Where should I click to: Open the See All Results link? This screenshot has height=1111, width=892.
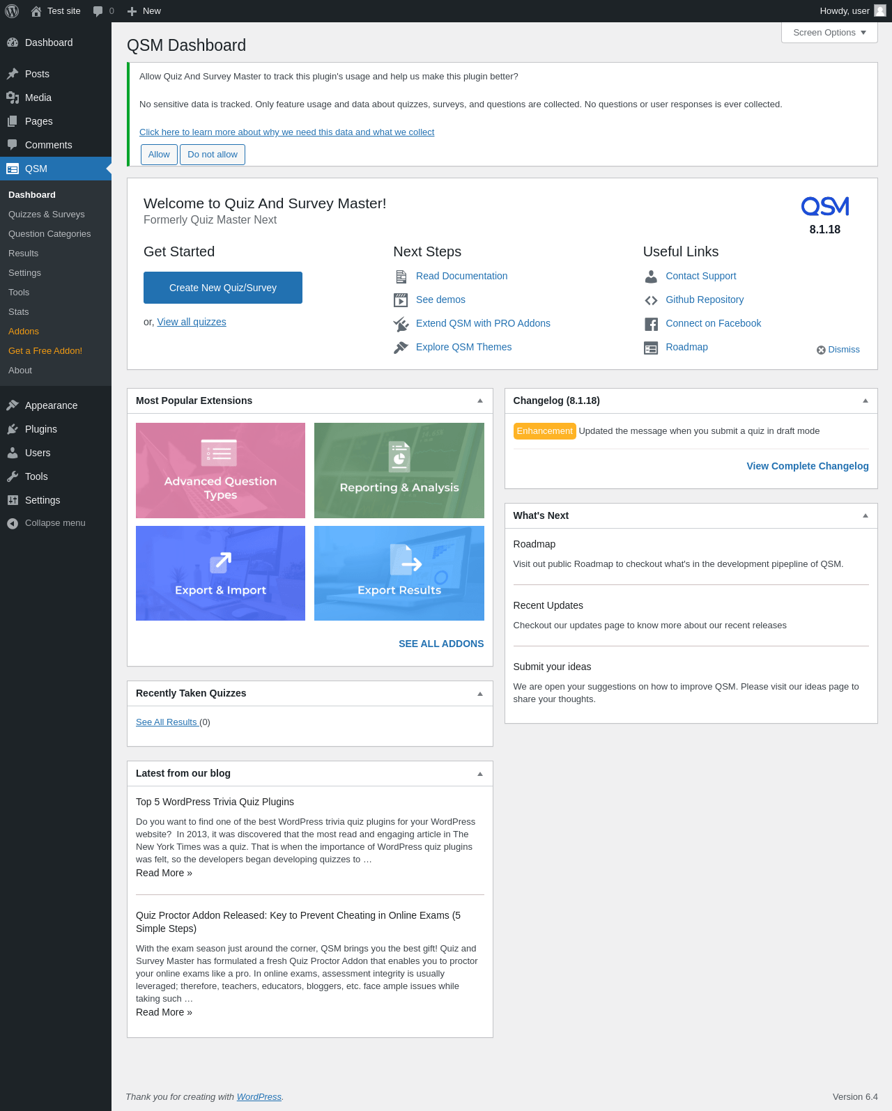point(167,722)
